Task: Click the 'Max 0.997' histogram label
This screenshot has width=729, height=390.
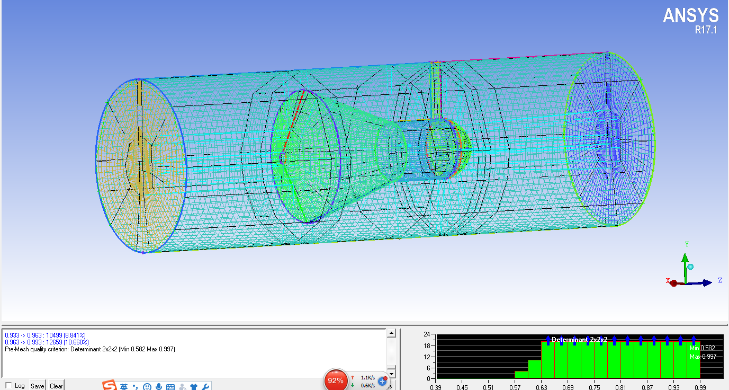Action: [703, 357]
